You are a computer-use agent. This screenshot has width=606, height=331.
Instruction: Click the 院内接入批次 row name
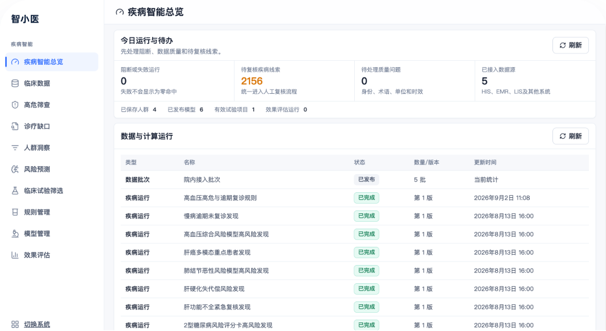(x=202, y=180)
